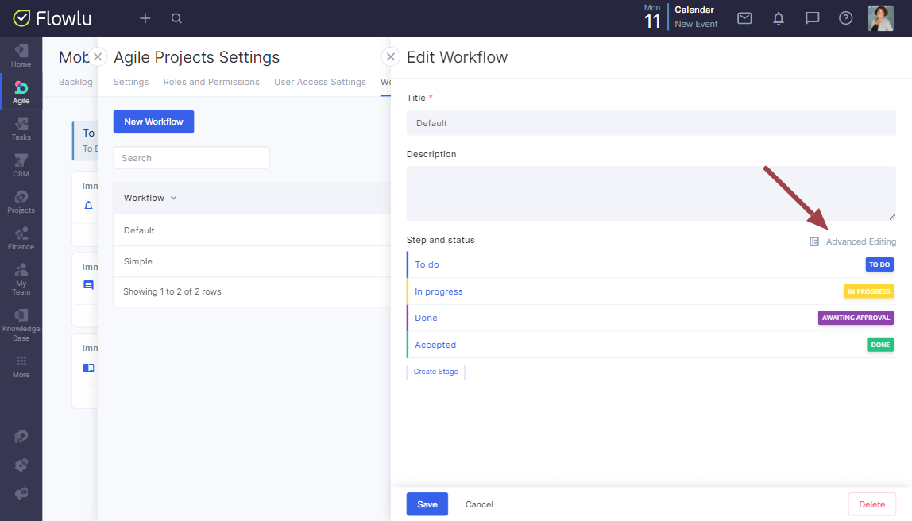Click the plus quick-create icon

145,18
